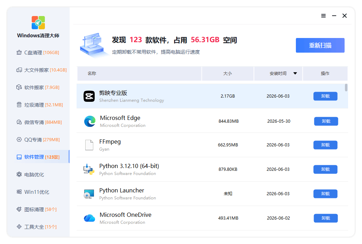Click the 844.83MB size value
The image size is (362, 244).
(229, 121)
